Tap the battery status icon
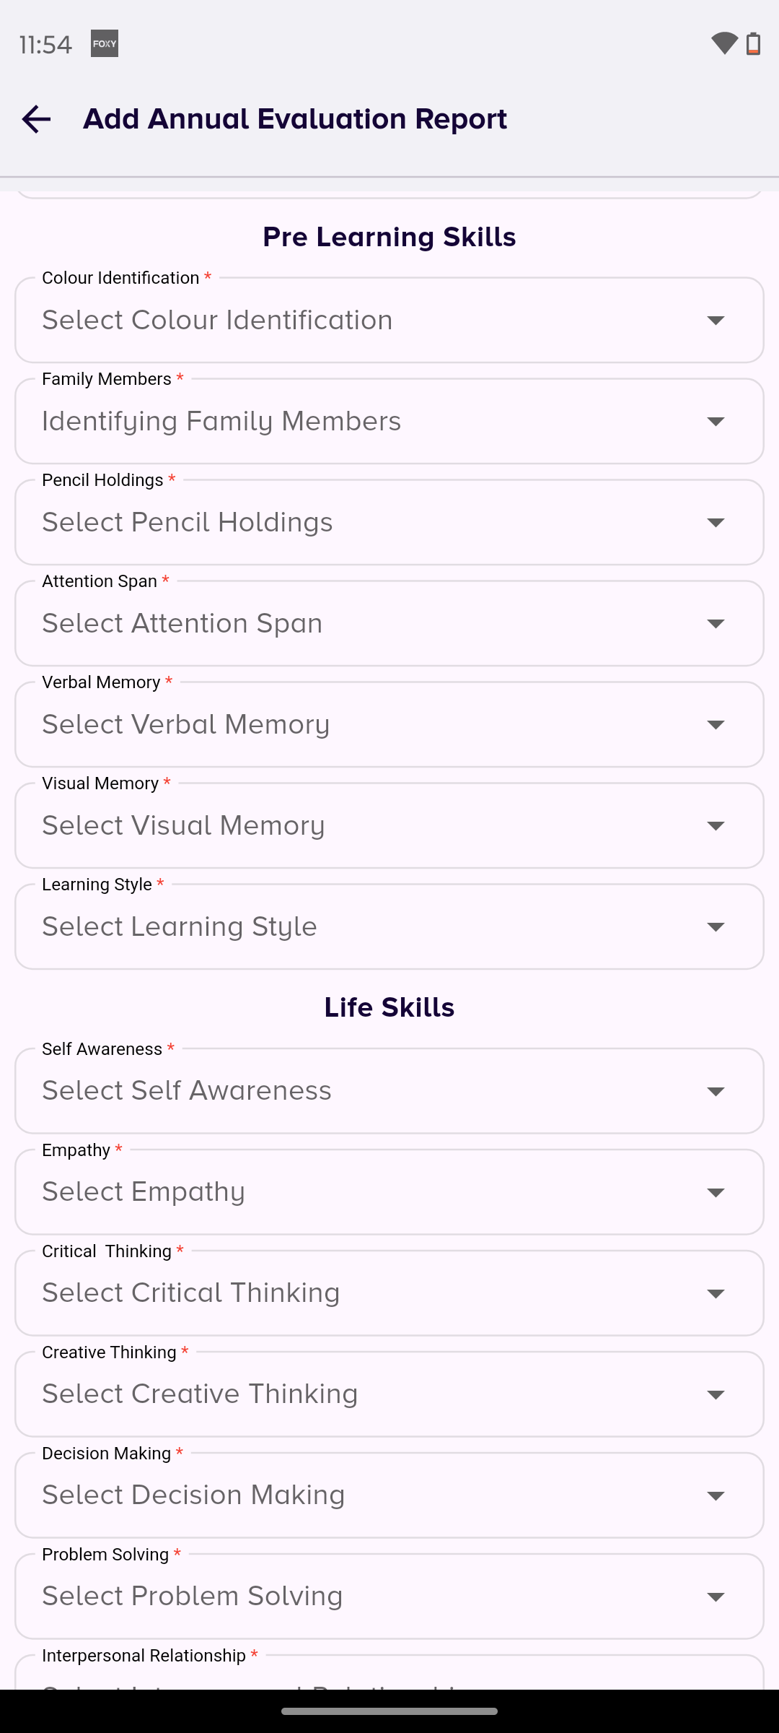Image resolution: width=779 pixels, height=1733 pixels. coord(753,44)
